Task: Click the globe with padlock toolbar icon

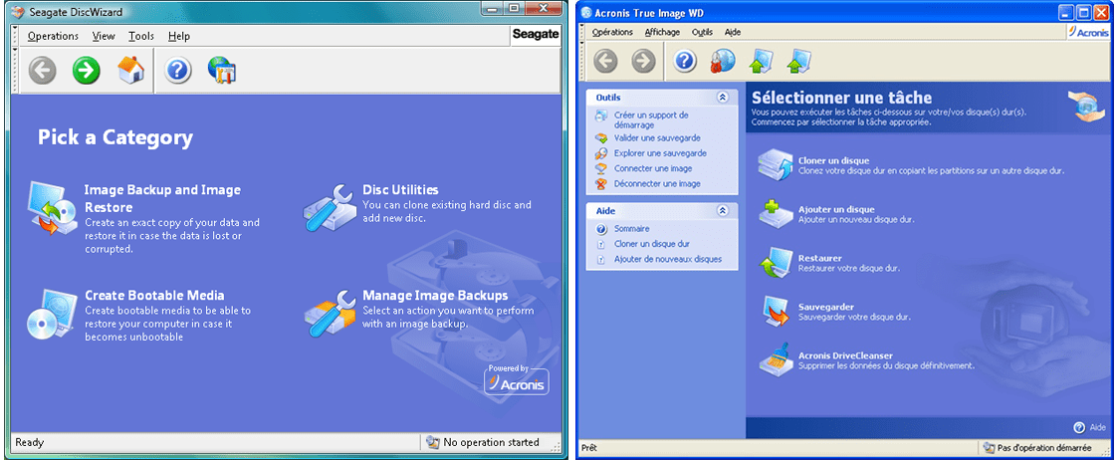Action: pyautogui.click(x=721, y=62)
